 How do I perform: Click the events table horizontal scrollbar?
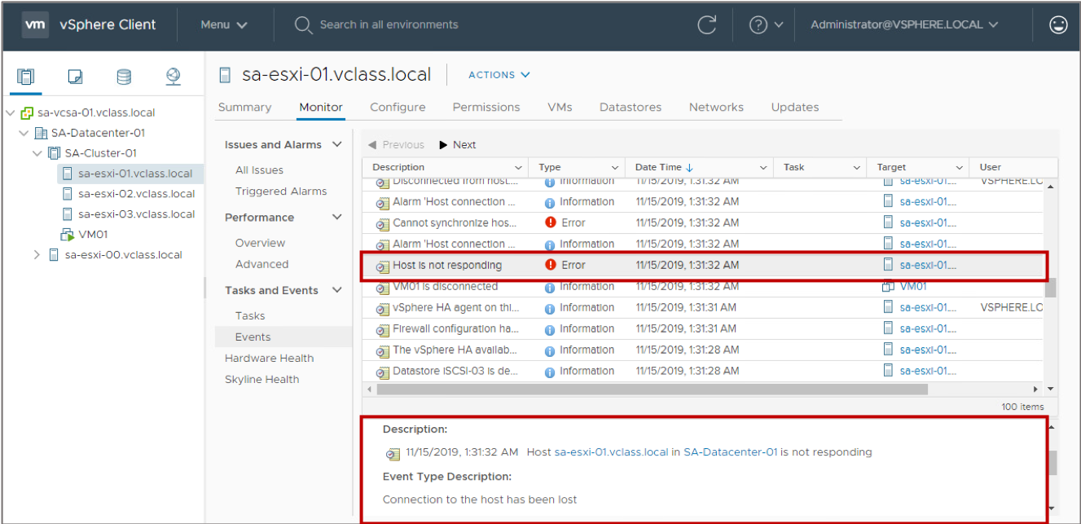(653, 390)
